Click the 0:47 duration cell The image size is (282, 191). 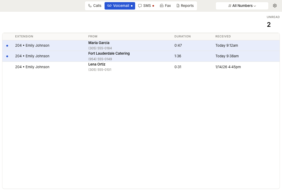(x=178, y=45)
